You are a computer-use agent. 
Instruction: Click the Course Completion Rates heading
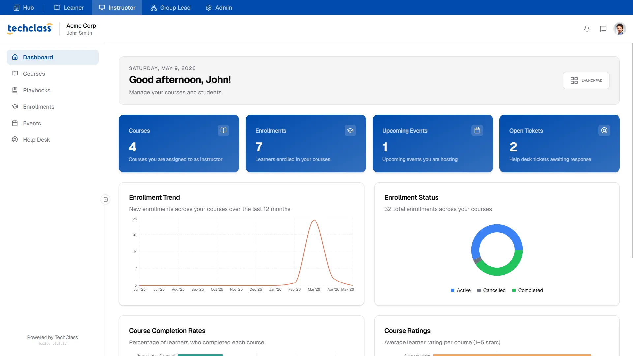[167, 331]
